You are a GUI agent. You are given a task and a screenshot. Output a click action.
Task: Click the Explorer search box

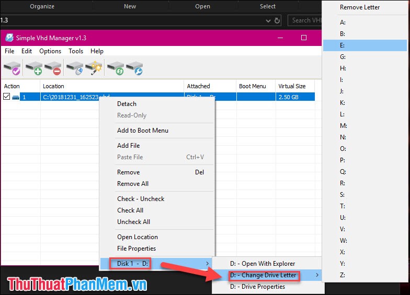(x=304, y=20)
